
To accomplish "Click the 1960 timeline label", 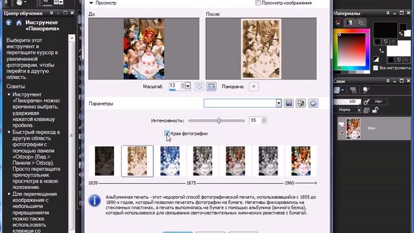I will point(289,183).
